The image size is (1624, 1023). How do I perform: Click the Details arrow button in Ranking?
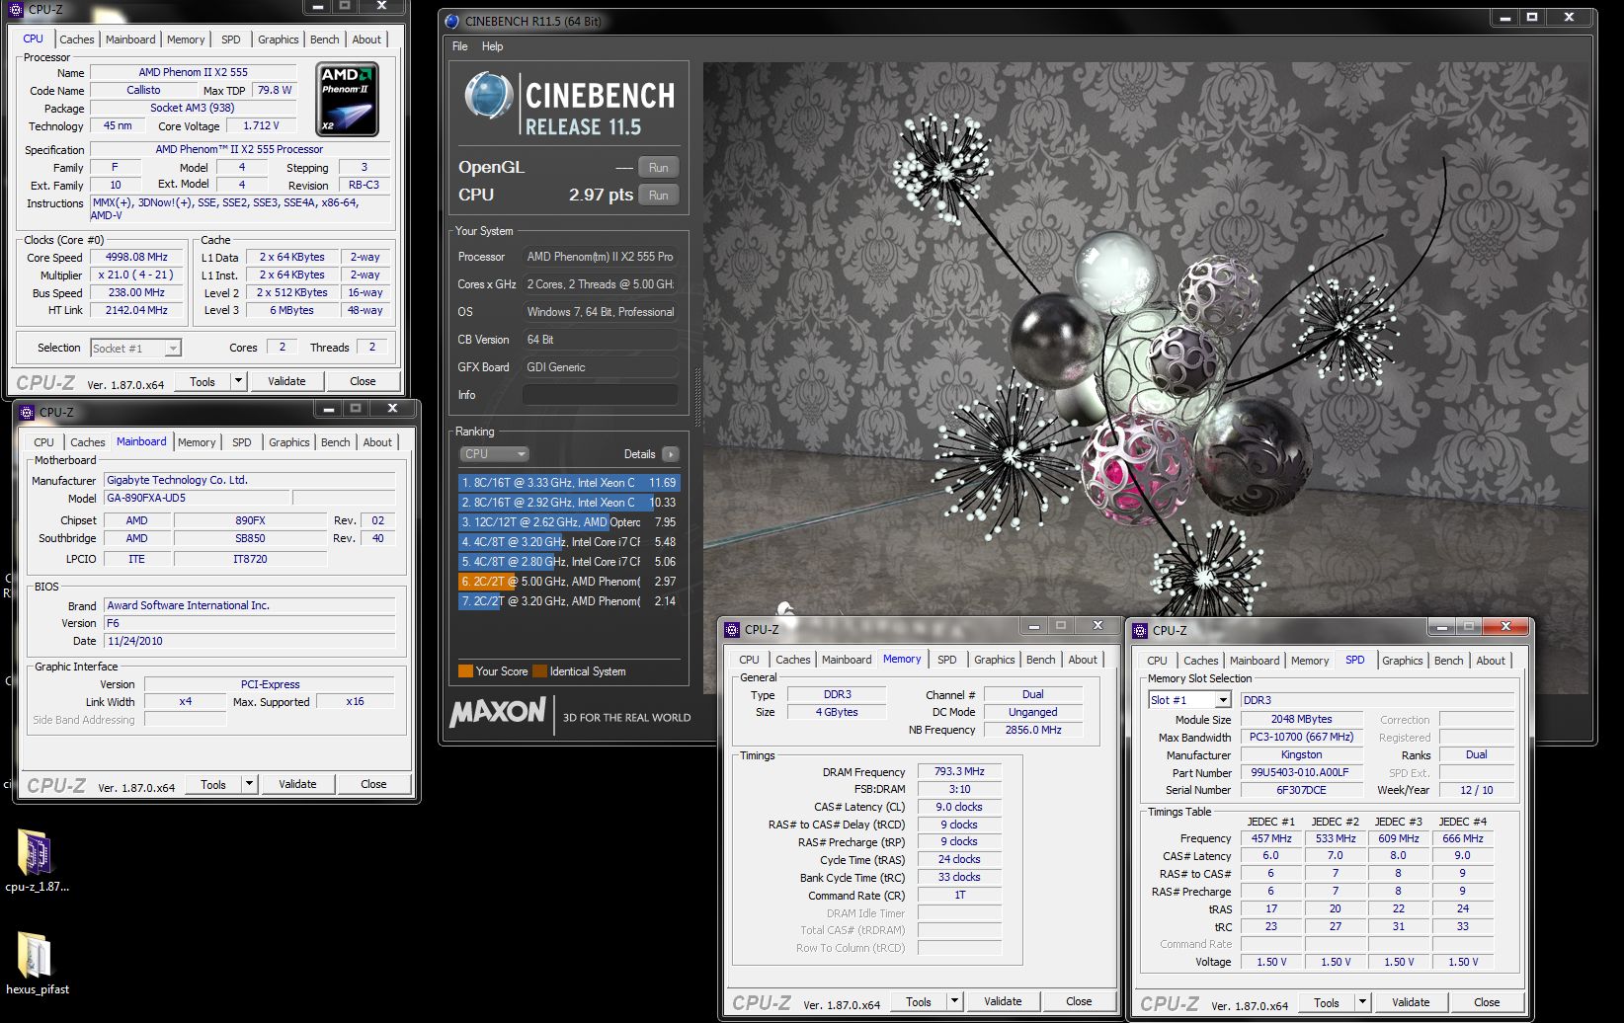[x=671, y=454]
